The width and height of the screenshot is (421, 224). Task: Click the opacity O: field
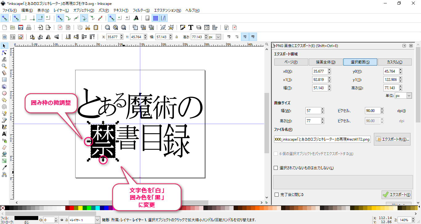[49, 220]
